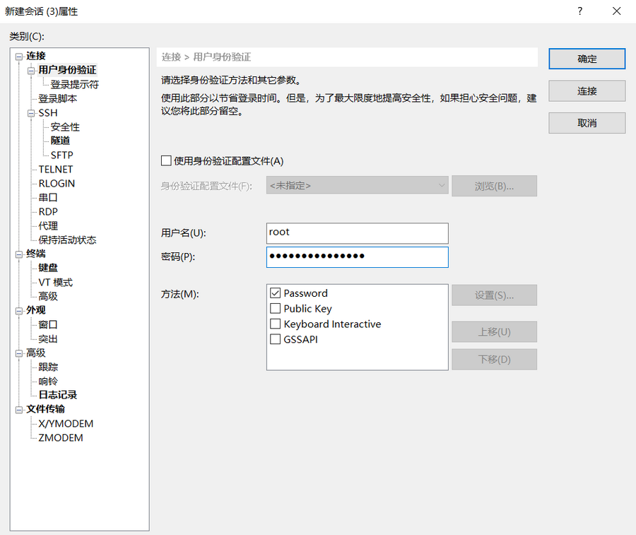Enable 使用身份验证配置文件 checkbox
The width and height of the screenshot is (636, 535).
166,161
